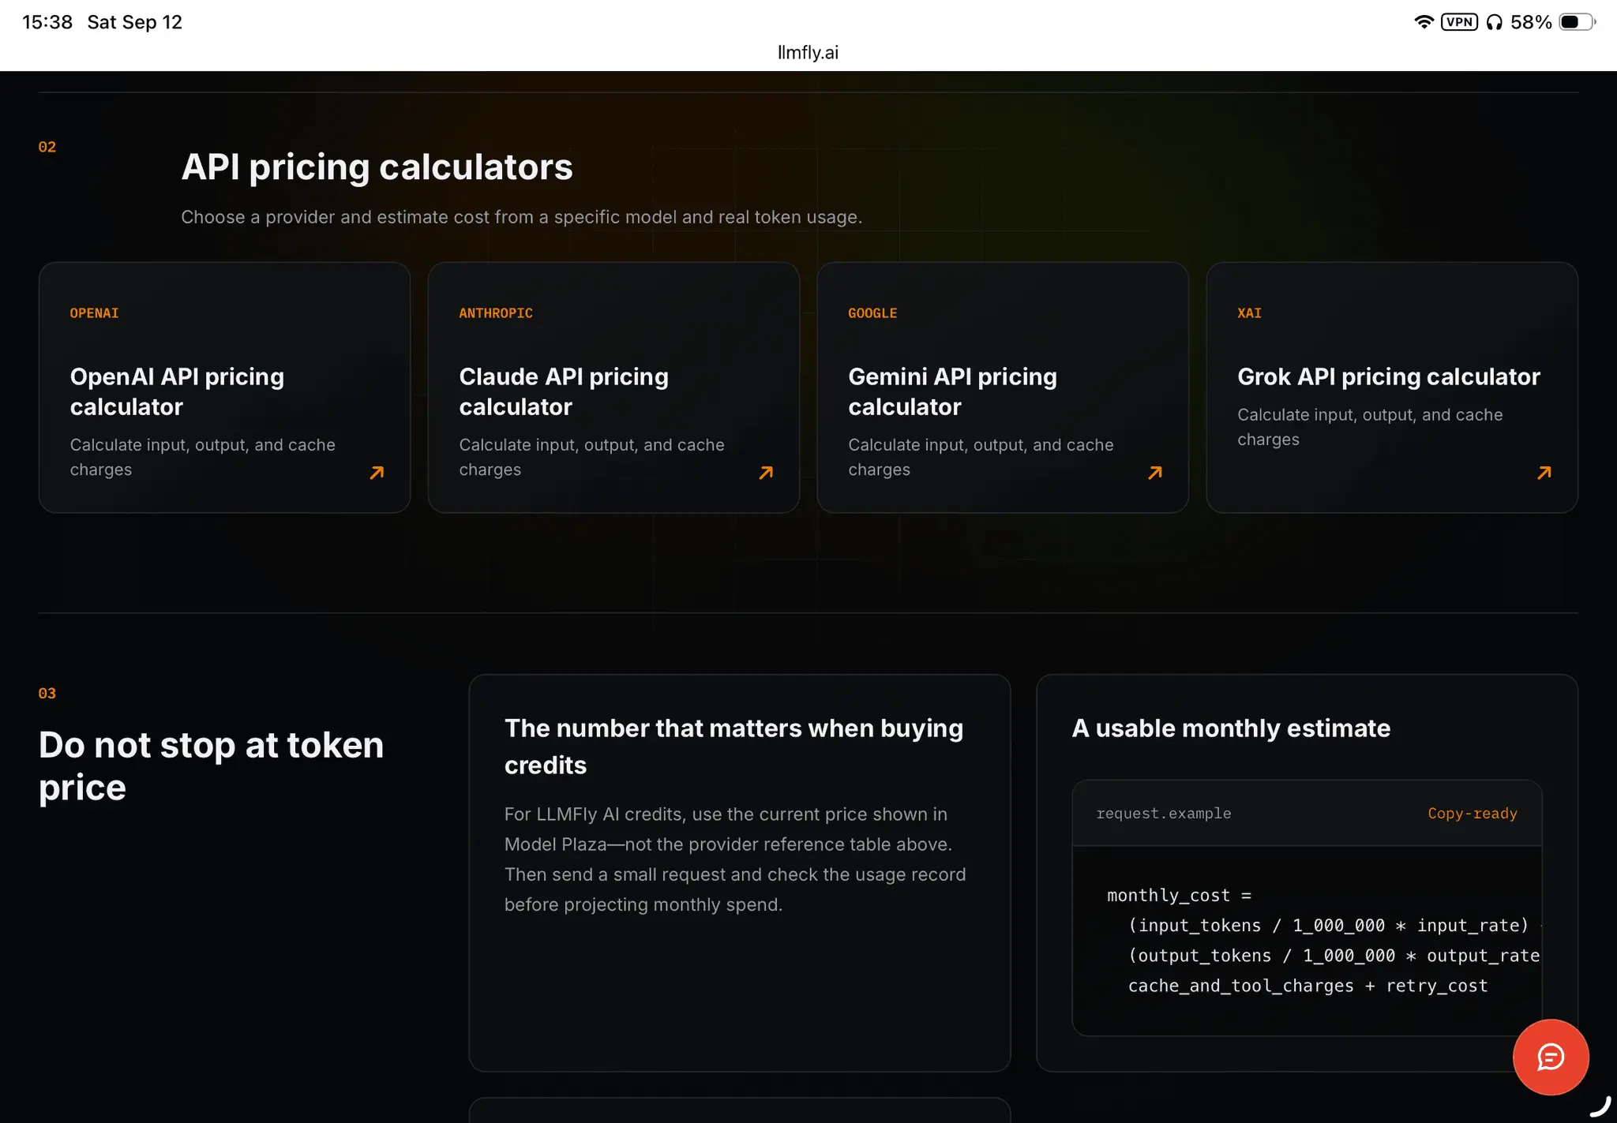Open the Grok API pricing calculator
This screenshot has height=1123, width=1617.
(x=1392, y=387)
